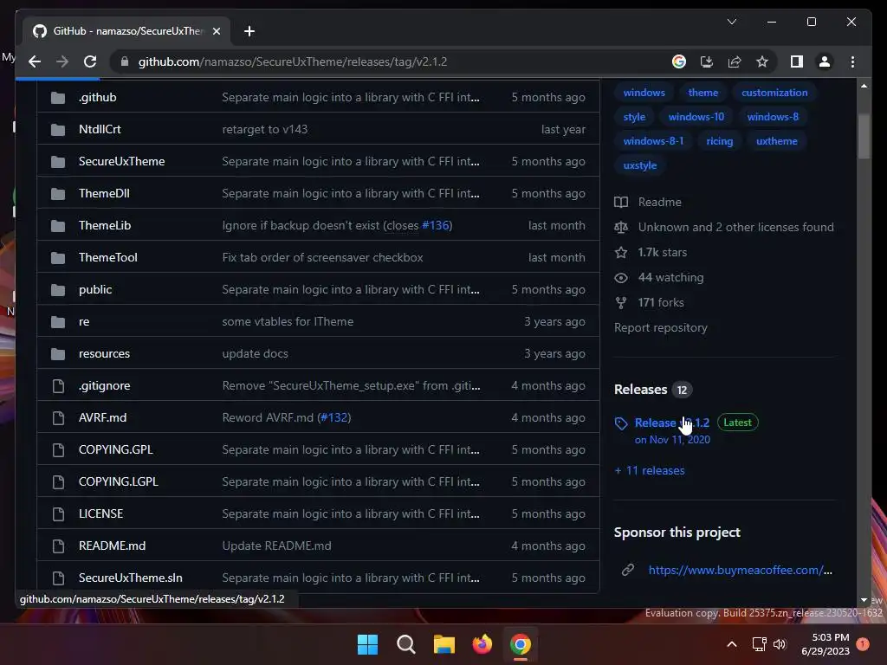Open 'Fix tab order of screensaver checkbox' commit
This screenshot has width=887, height=665.
322,257
